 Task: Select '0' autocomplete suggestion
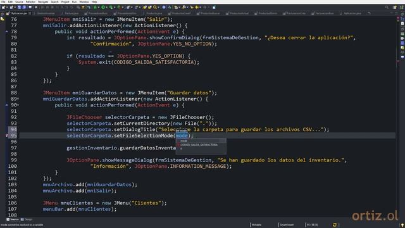click(x=201, y=149)
